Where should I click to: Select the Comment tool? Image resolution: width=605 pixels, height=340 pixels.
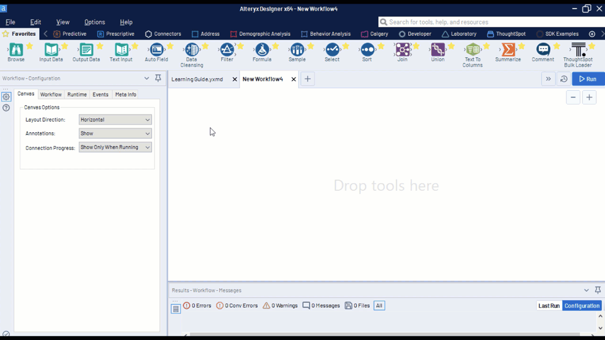coord(543,50)
